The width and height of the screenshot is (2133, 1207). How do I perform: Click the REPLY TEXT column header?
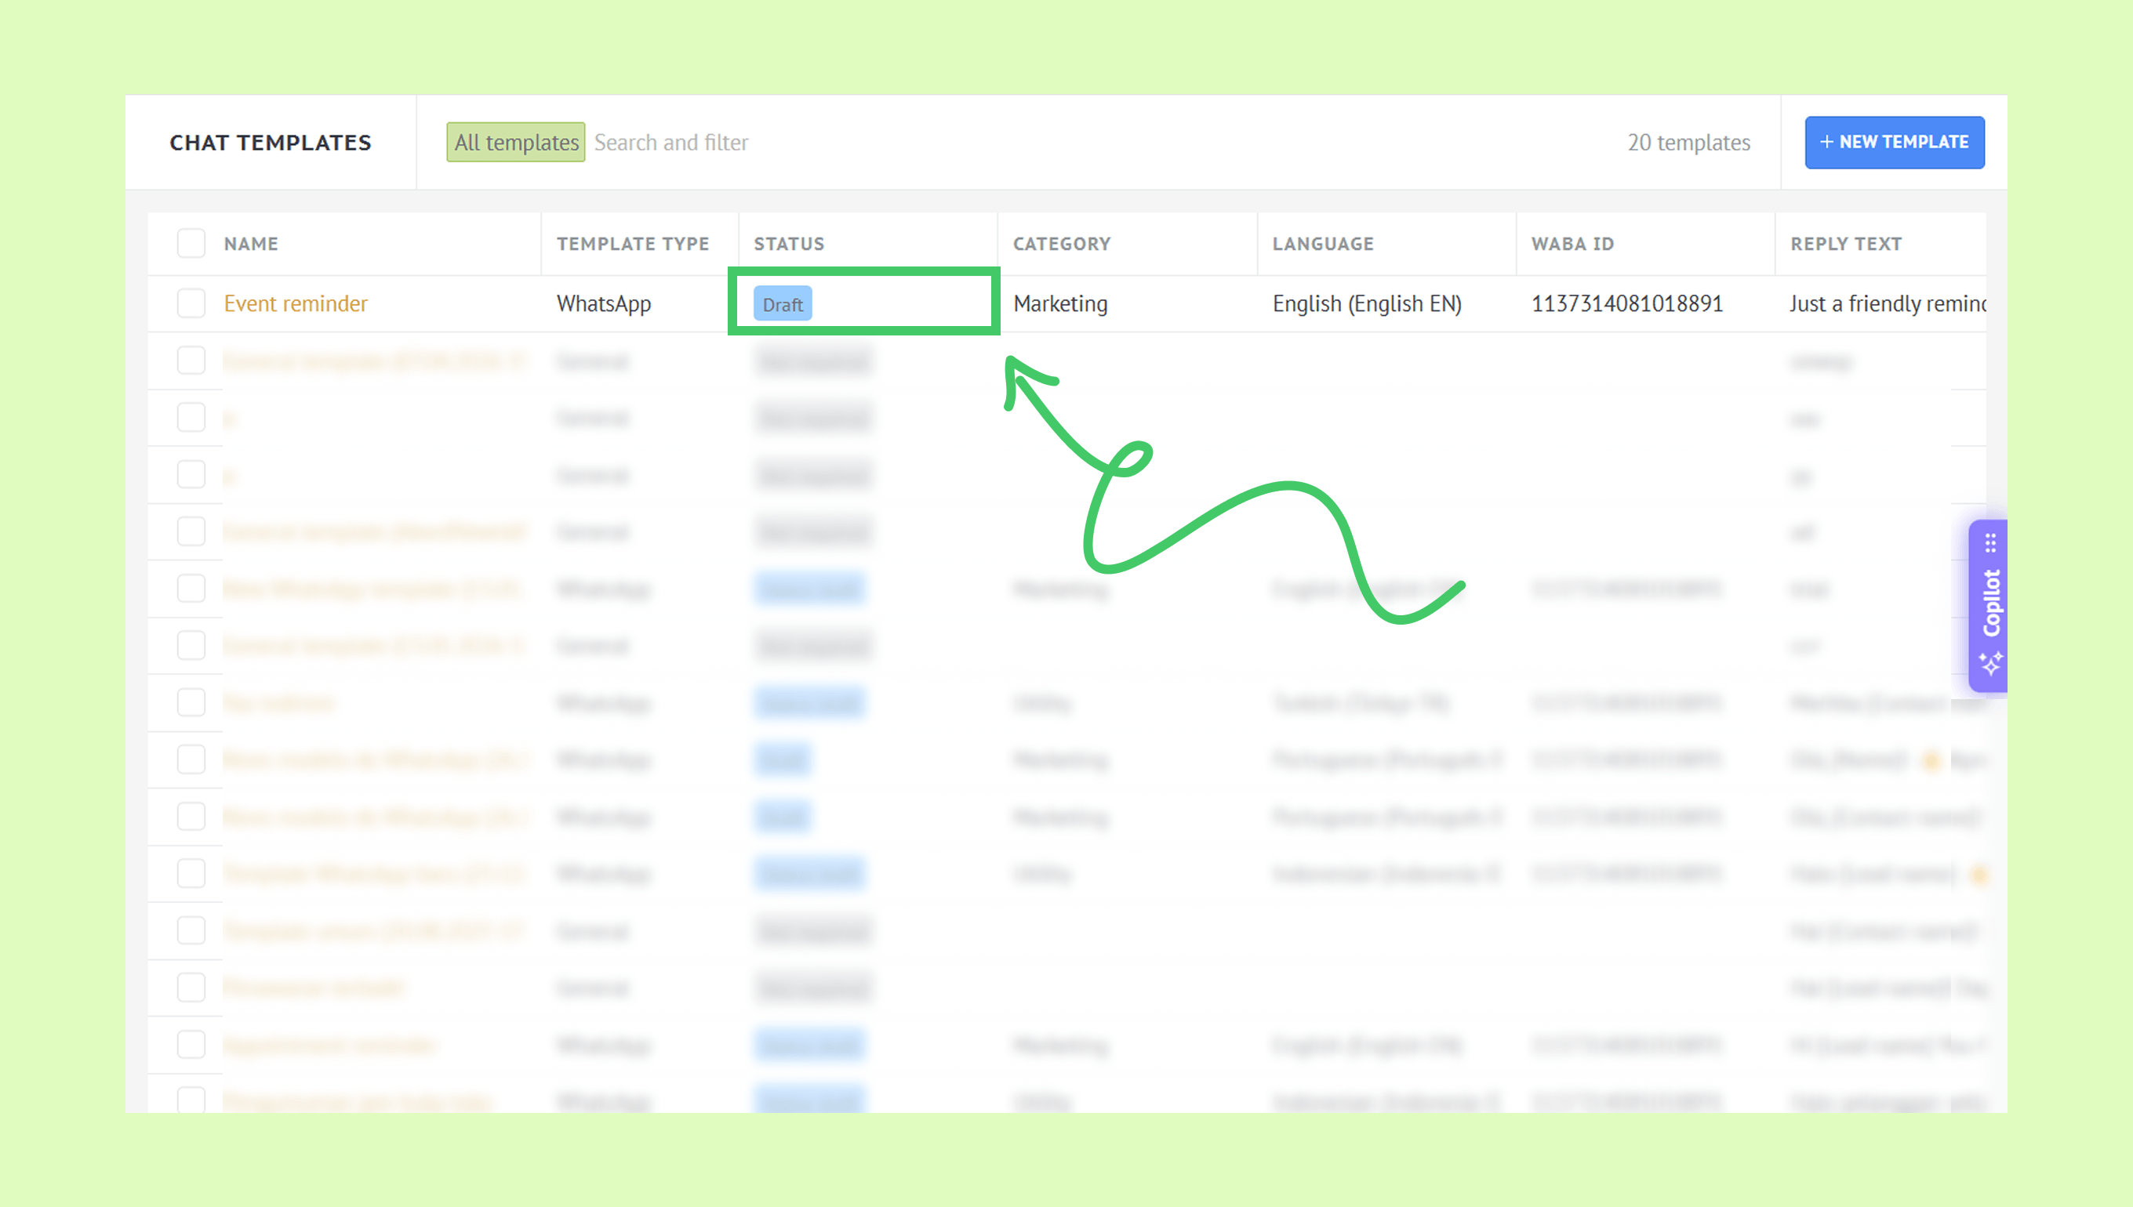1846,244
